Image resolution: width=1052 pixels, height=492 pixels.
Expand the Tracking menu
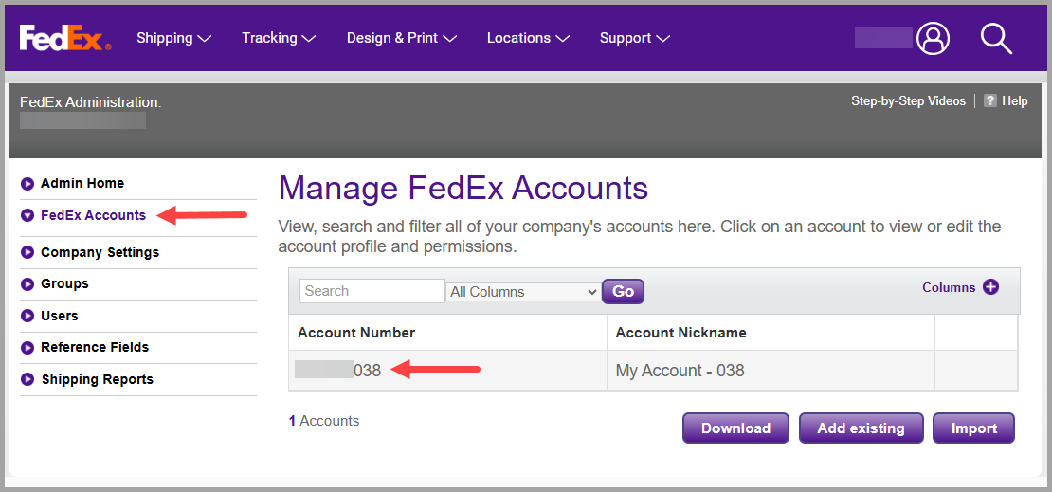[x=279, y=38]
